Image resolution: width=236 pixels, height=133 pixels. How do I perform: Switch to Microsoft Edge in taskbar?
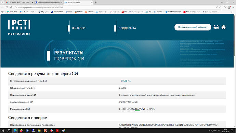(15, 131)
